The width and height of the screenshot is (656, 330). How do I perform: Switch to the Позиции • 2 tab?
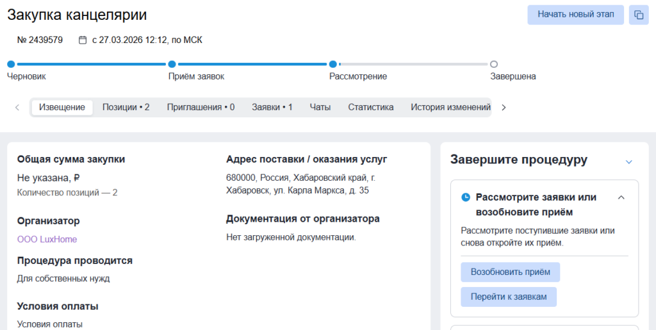126,107
